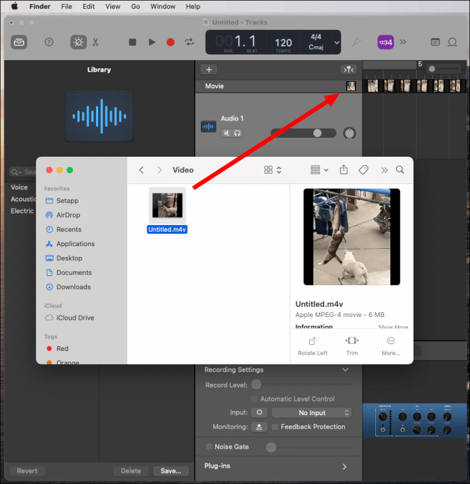This screenshot has height=484, width=470.
Task: Click the plus Add Track button
Action: 209,70
